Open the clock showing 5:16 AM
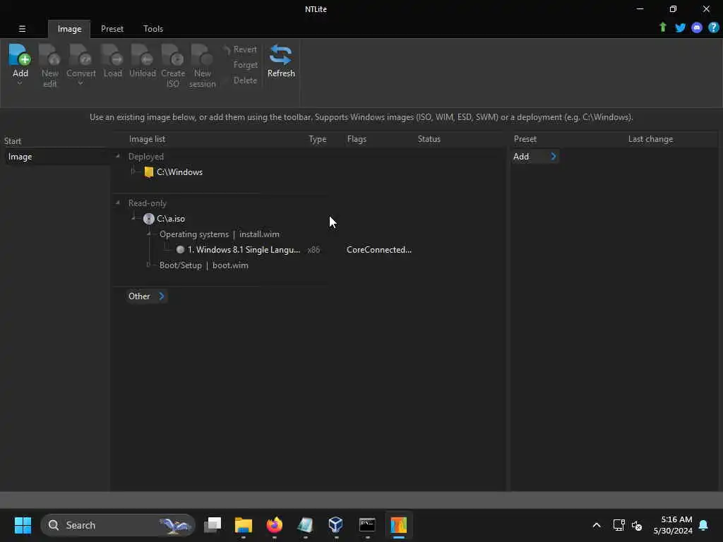This screenshot has width=723, height=542. 673,525
